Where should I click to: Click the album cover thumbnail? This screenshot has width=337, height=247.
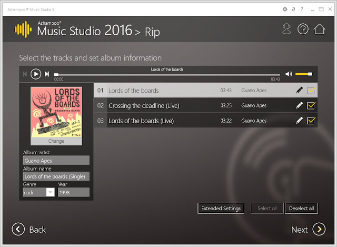coord(56,112)
